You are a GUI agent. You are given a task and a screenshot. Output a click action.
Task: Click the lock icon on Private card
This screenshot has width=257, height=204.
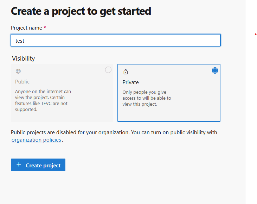pyautogui.click(x=126, y=72)
